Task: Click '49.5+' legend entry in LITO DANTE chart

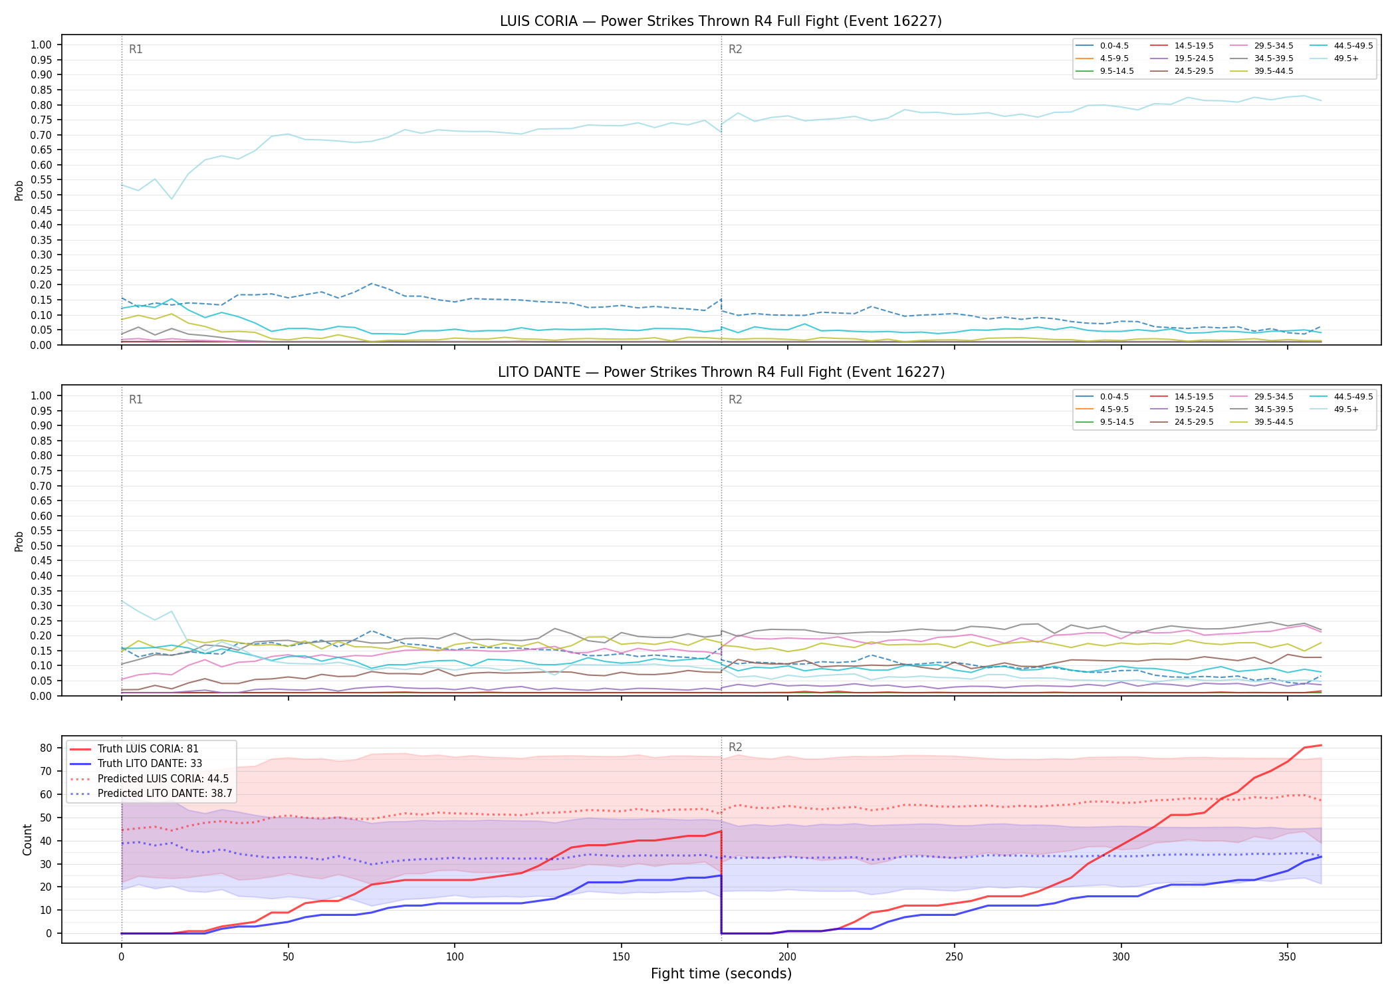Action: pos(1334,409)
